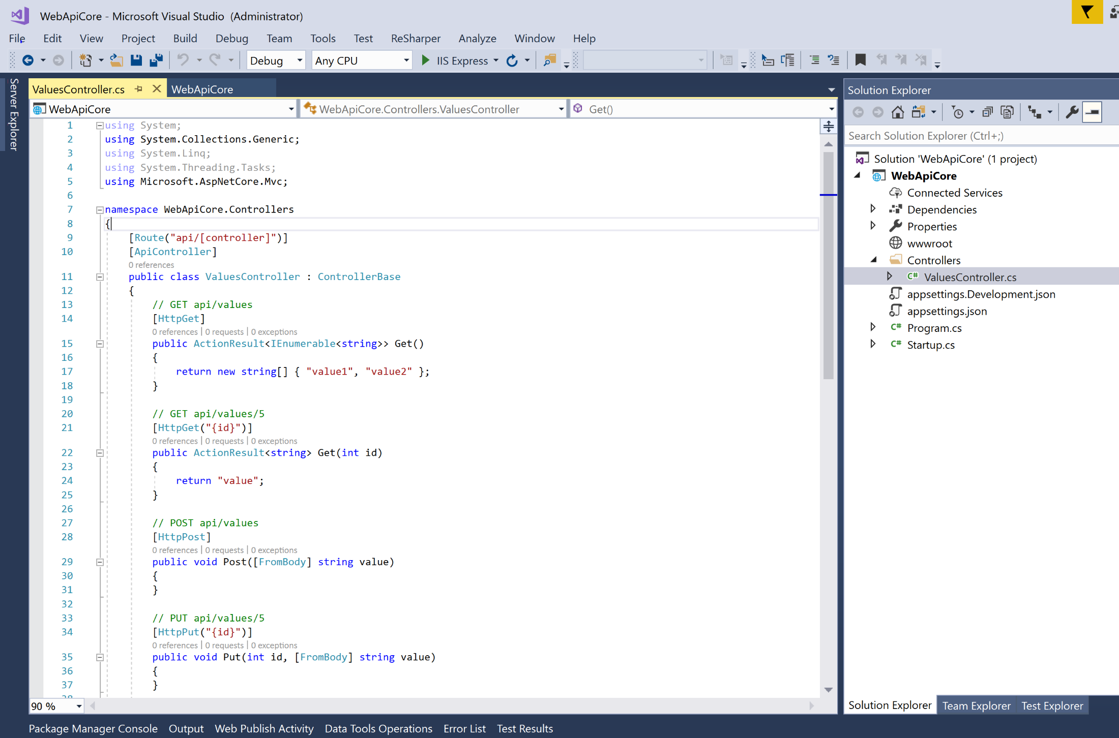Open the Analyze menu
The image size is (1119, 738).
[477, 38]
